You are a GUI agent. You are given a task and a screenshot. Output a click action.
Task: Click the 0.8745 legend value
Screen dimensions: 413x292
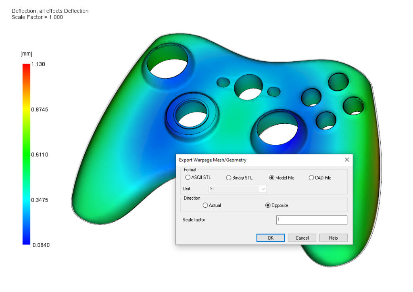click(x=40, y=110)
